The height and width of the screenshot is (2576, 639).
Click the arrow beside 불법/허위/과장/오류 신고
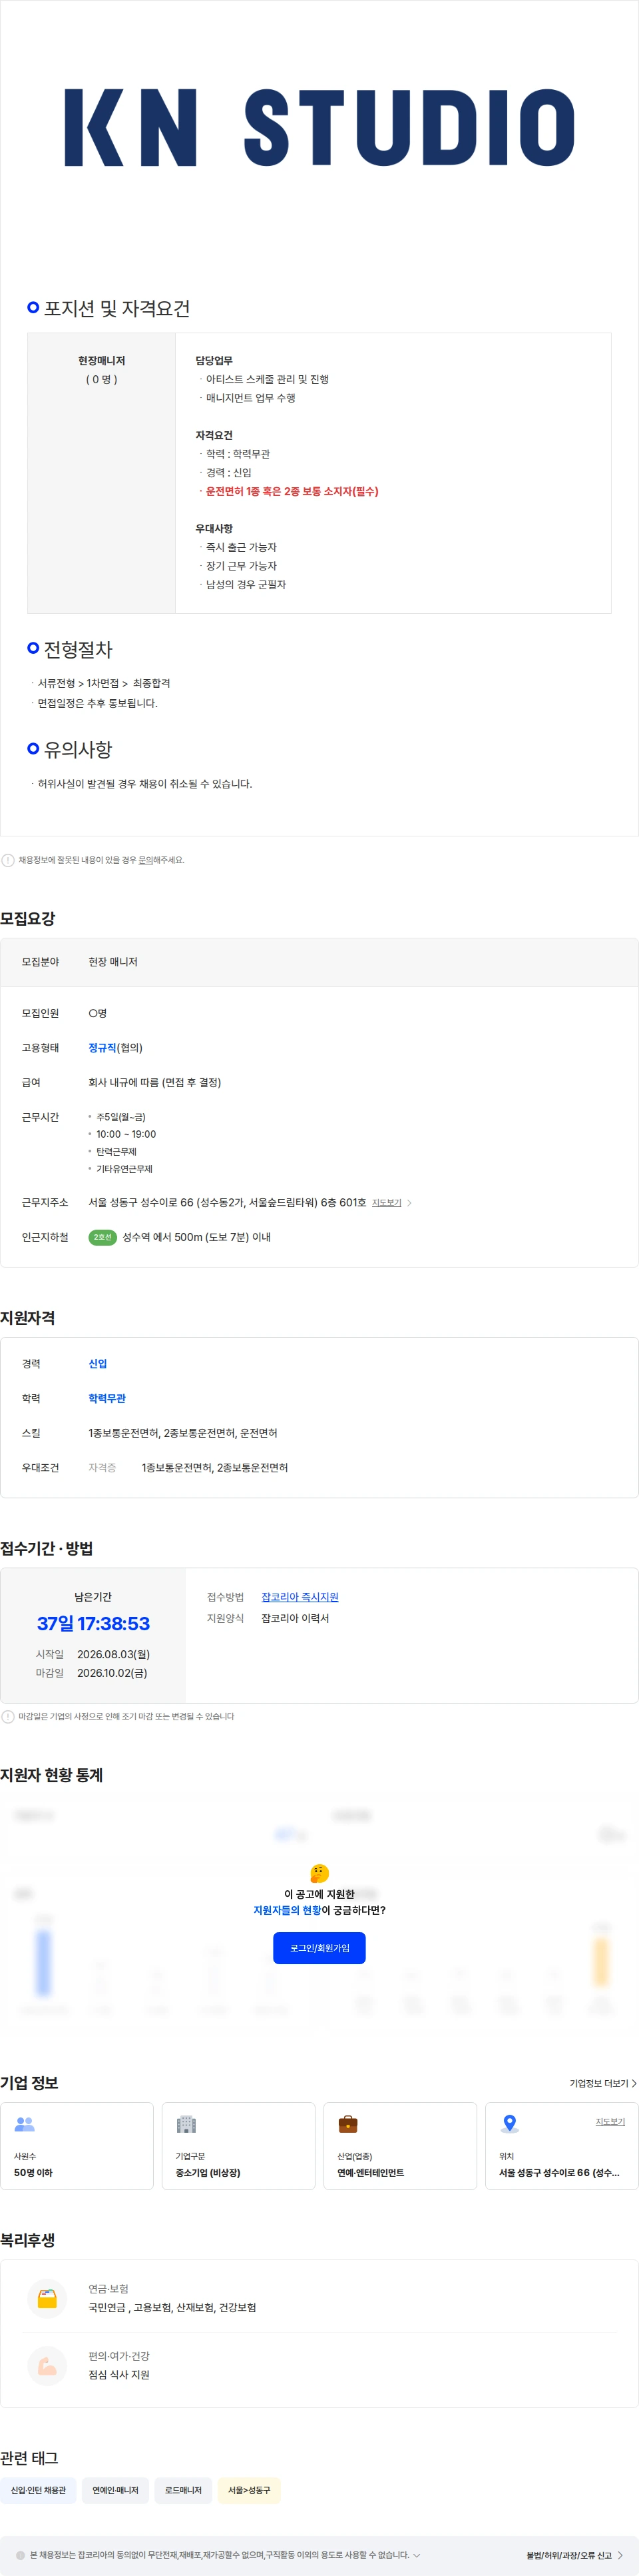[x=620, y=2555]
